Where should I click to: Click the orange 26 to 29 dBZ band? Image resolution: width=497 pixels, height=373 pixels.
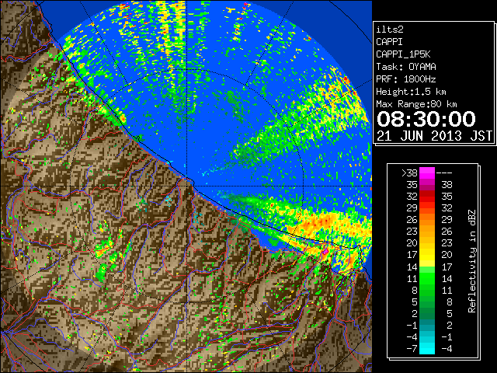427,220
